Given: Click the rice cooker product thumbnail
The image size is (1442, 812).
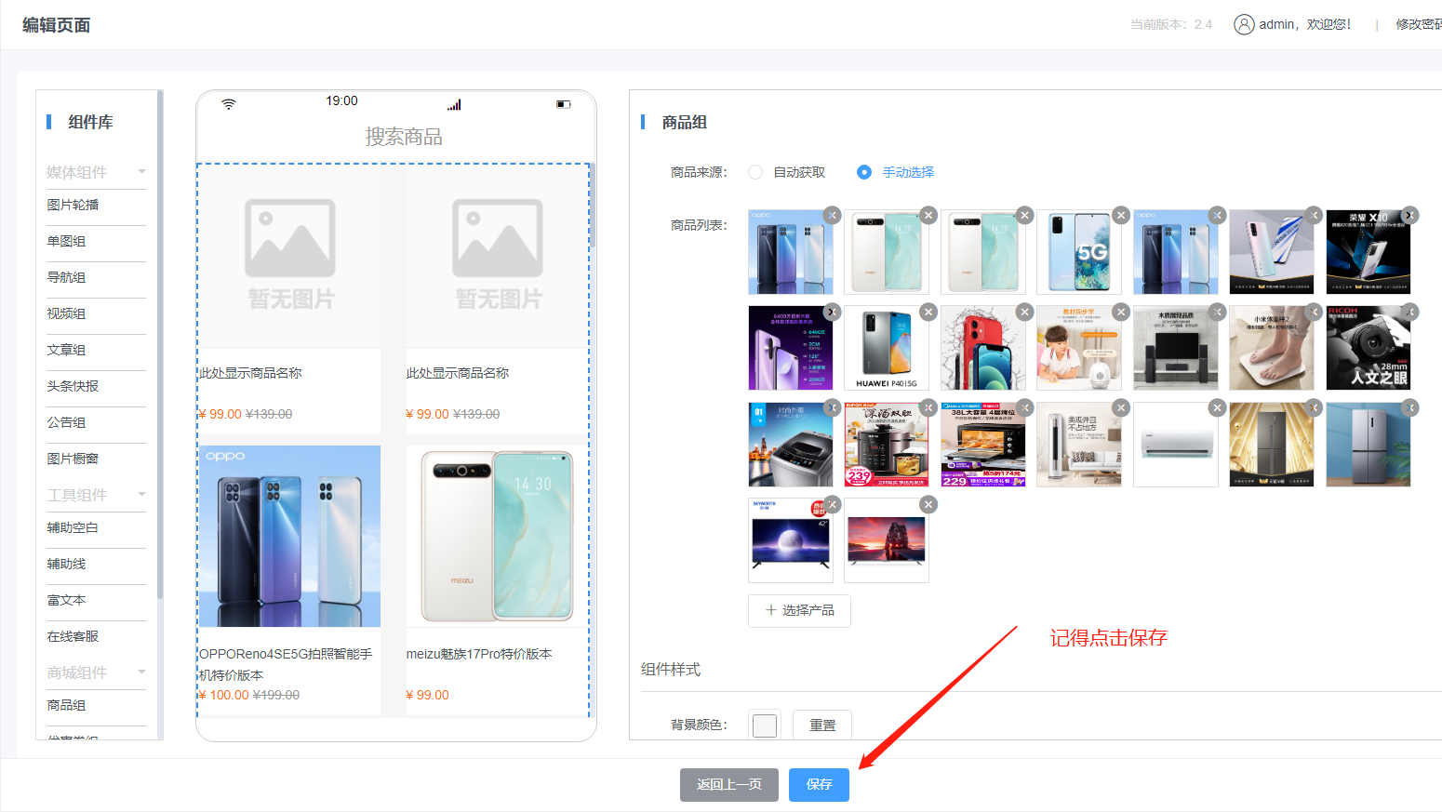Looking at the screenshot, I should 887,445.
